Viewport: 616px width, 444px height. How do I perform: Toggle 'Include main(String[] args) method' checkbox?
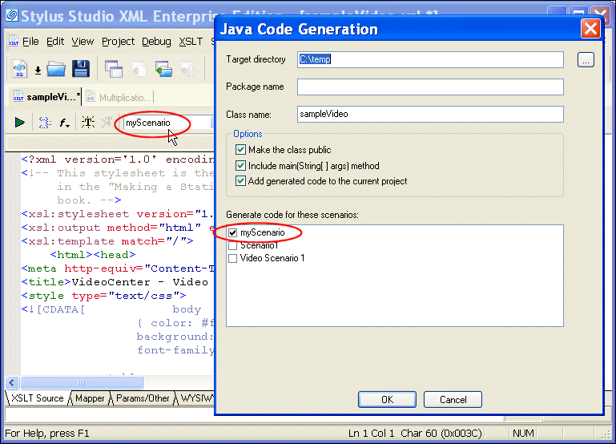(240, 166)
